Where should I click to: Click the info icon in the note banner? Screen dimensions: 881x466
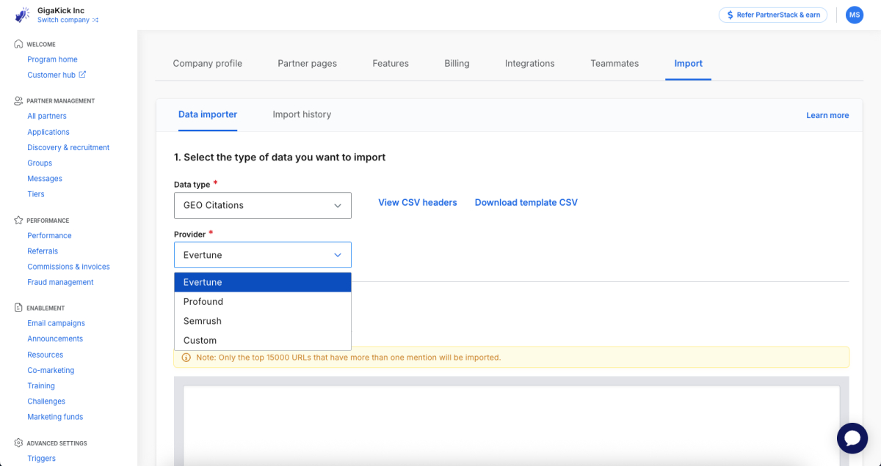pyautogui.click(x=186, y=358)
